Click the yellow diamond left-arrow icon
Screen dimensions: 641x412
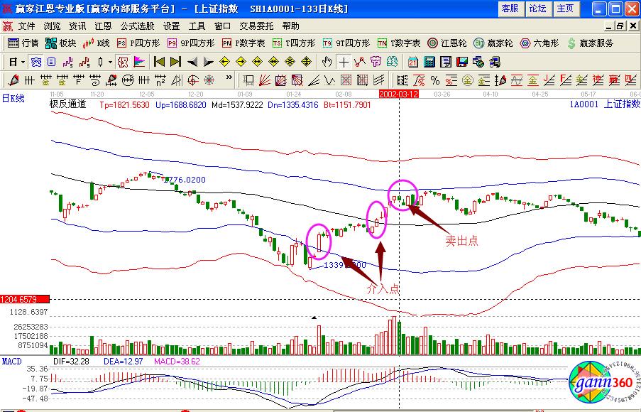pos(226,62)
